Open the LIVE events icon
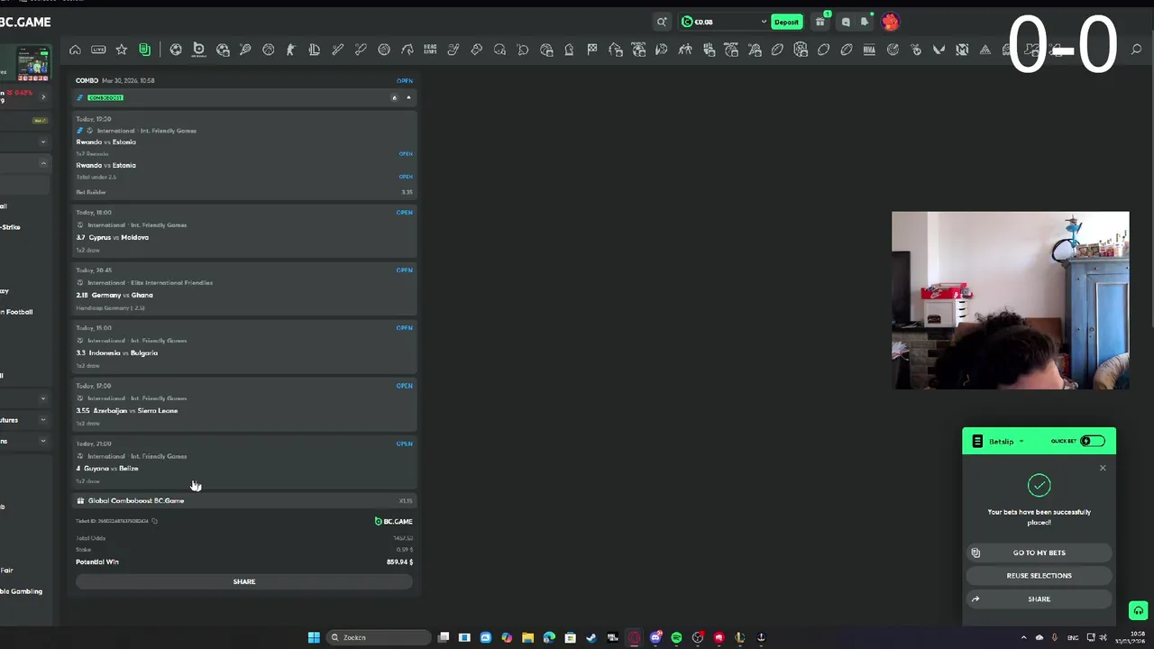Image resolution: width=1154 pixels, height=649 pixels. tap(98, 50)
